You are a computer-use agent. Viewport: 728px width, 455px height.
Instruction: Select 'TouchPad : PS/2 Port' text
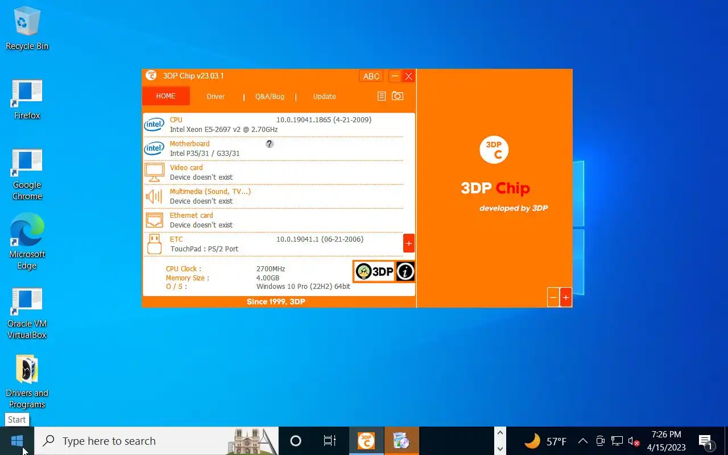point(204,249)
